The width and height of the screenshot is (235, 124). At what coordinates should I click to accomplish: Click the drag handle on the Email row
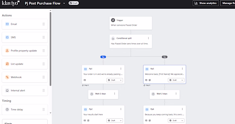point(44,24)
